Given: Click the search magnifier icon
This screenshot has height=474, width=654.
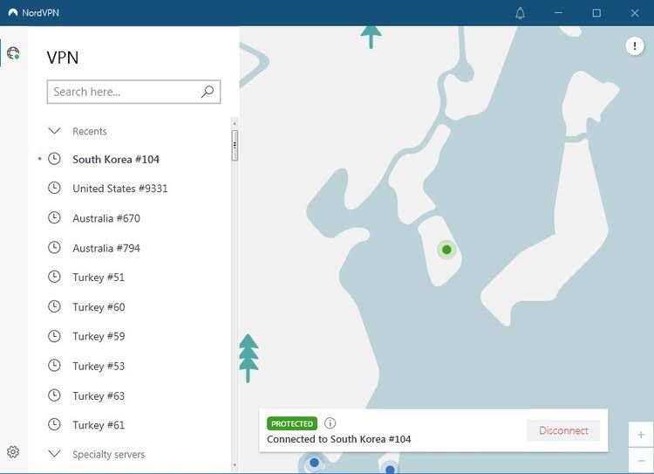Looking at the screenshot, I should [208, 92].
